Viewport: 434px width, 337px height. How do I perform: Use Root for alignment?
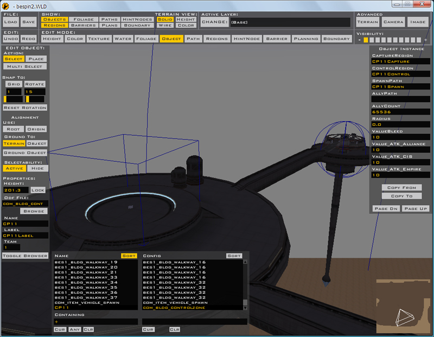pyautogui.click(x=13, y=129)
